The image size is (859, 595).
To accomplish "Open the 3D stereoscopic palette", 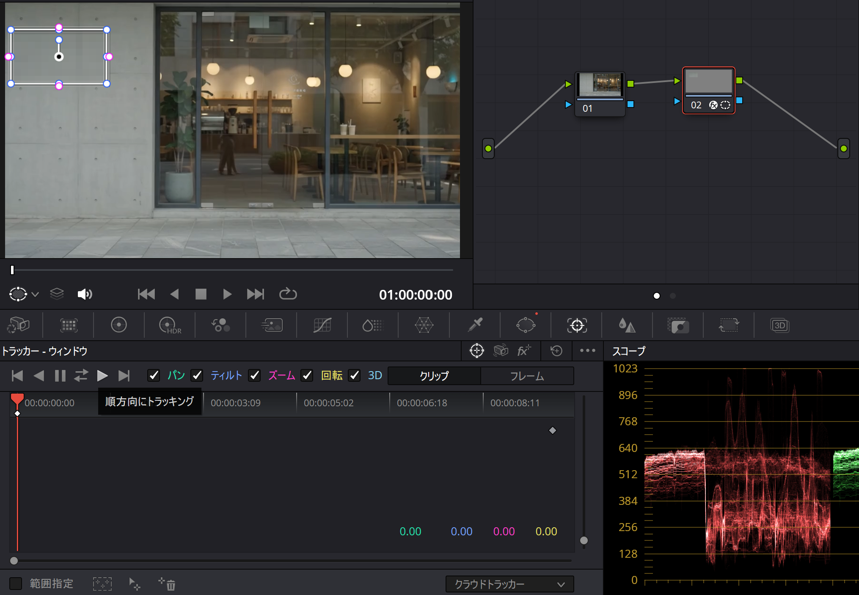I will click(779, 325).
